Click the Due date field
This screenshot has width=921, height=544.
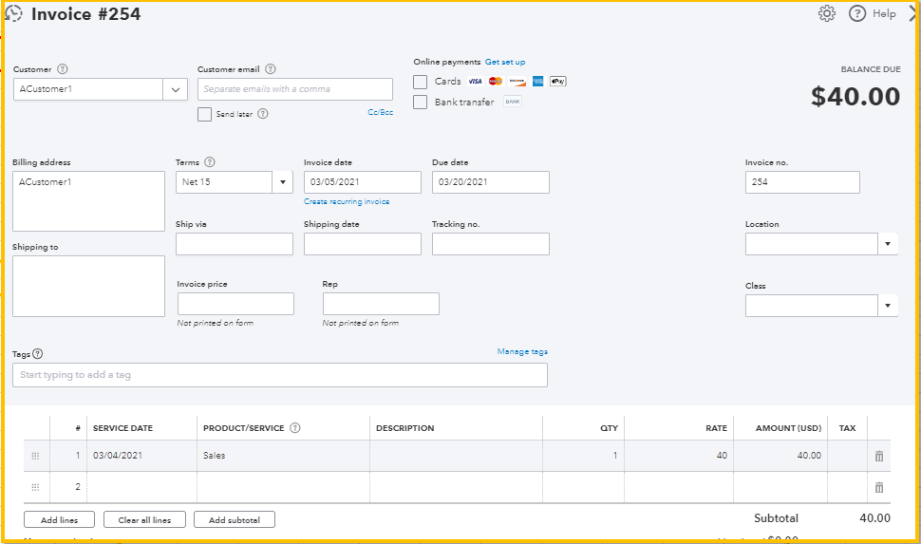pyautogui.click(x=491, y=182)
